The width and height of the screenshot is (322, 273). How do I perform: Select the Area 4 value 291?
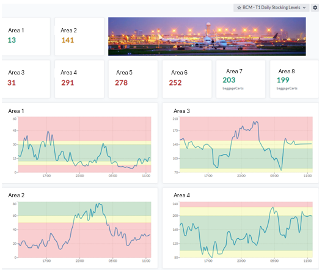click(x=68, y=82)
